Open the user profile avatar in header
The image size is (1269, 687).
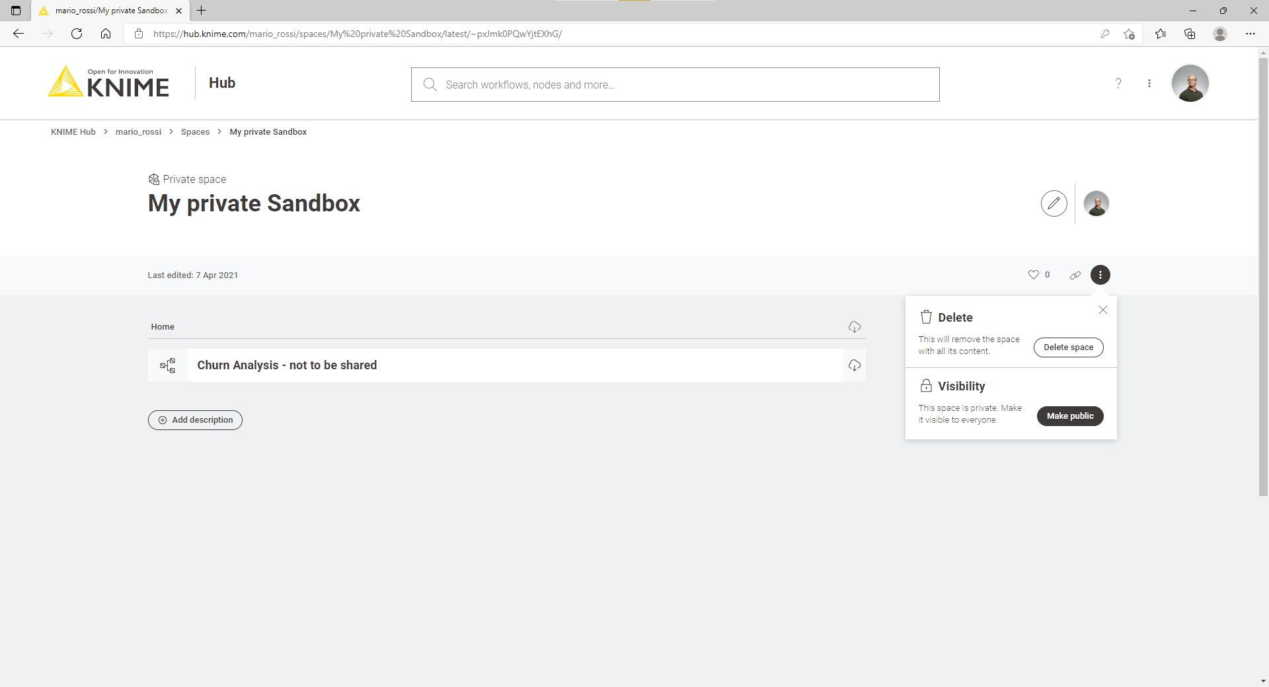coord(1190,83)
